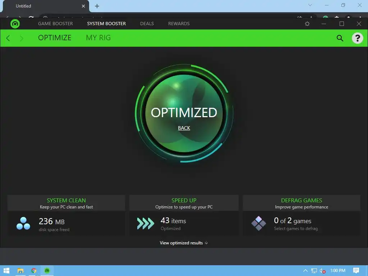Viewport: 368px width, 276px height.
Task: Click the 236 MB disk space freed value
Action: coord(52,221)
